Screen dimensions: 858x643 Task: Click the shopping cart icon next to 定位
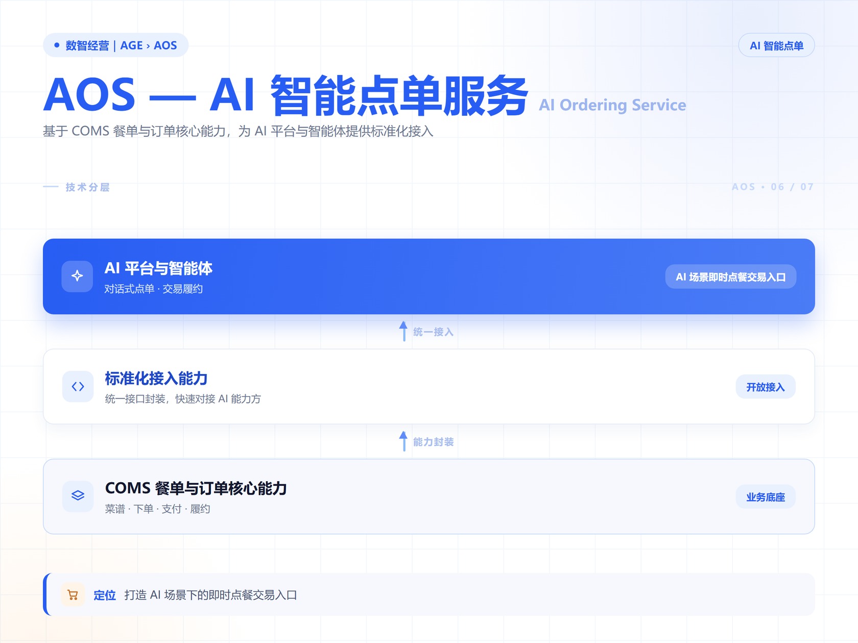pos(73,595)
